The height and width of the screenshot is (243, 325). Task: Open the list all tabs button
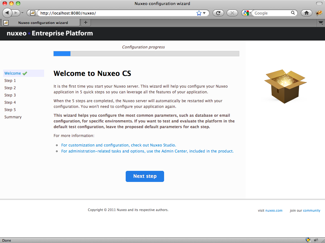click(321, 23)
